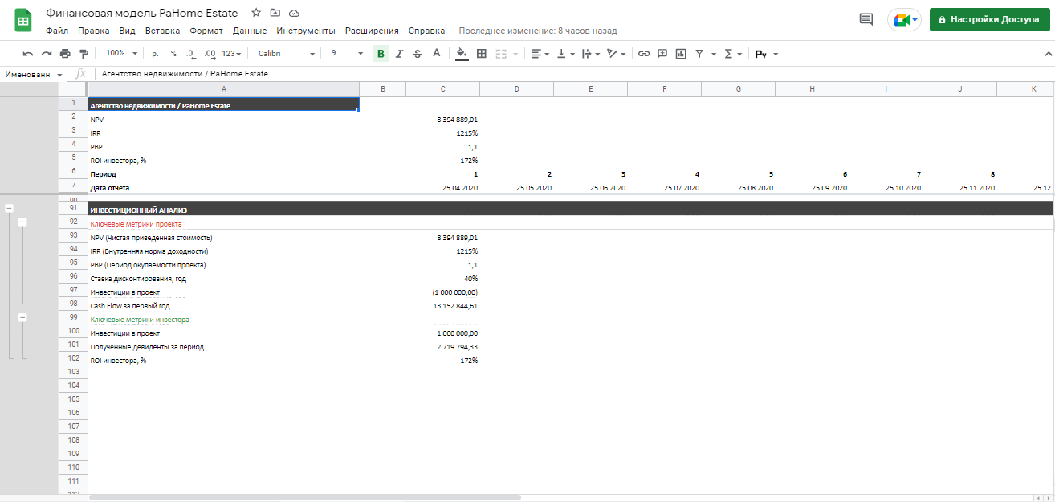Open the input tools Ру dropdown

(x=767, y=54)
